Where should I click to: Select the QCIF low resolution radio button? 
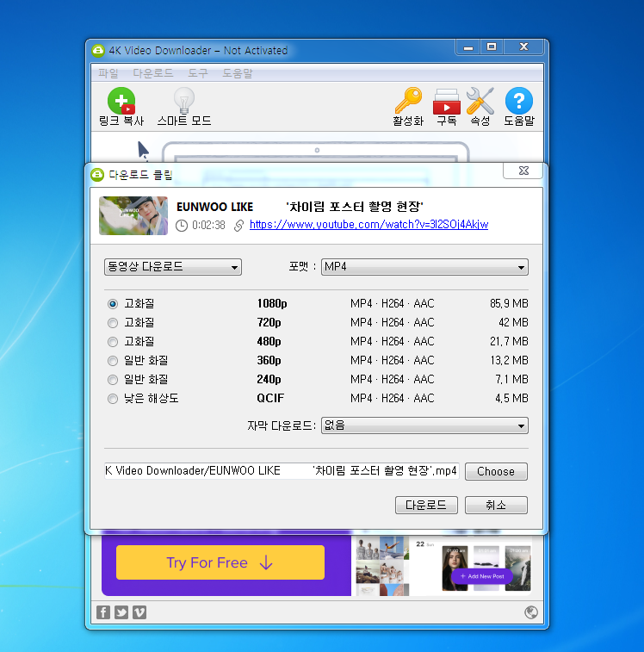coord(112,399)
